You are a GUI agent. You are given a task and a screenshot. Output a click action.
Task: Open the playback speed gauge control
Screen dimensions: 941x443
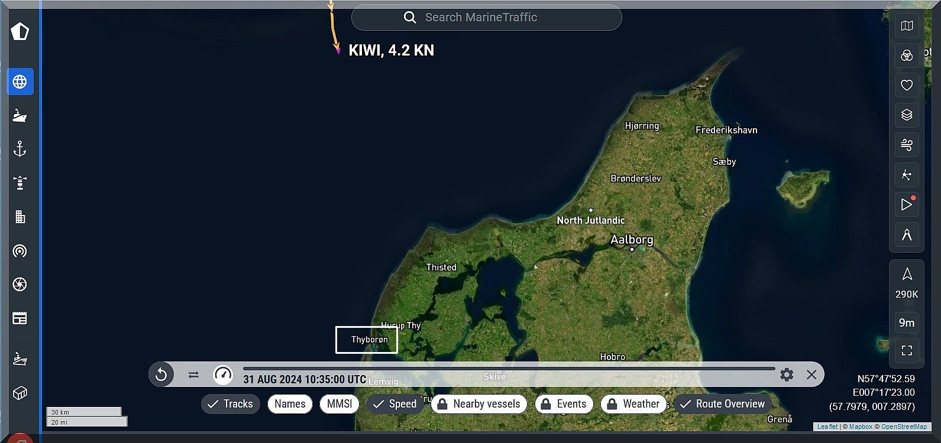tap(223, 374)
